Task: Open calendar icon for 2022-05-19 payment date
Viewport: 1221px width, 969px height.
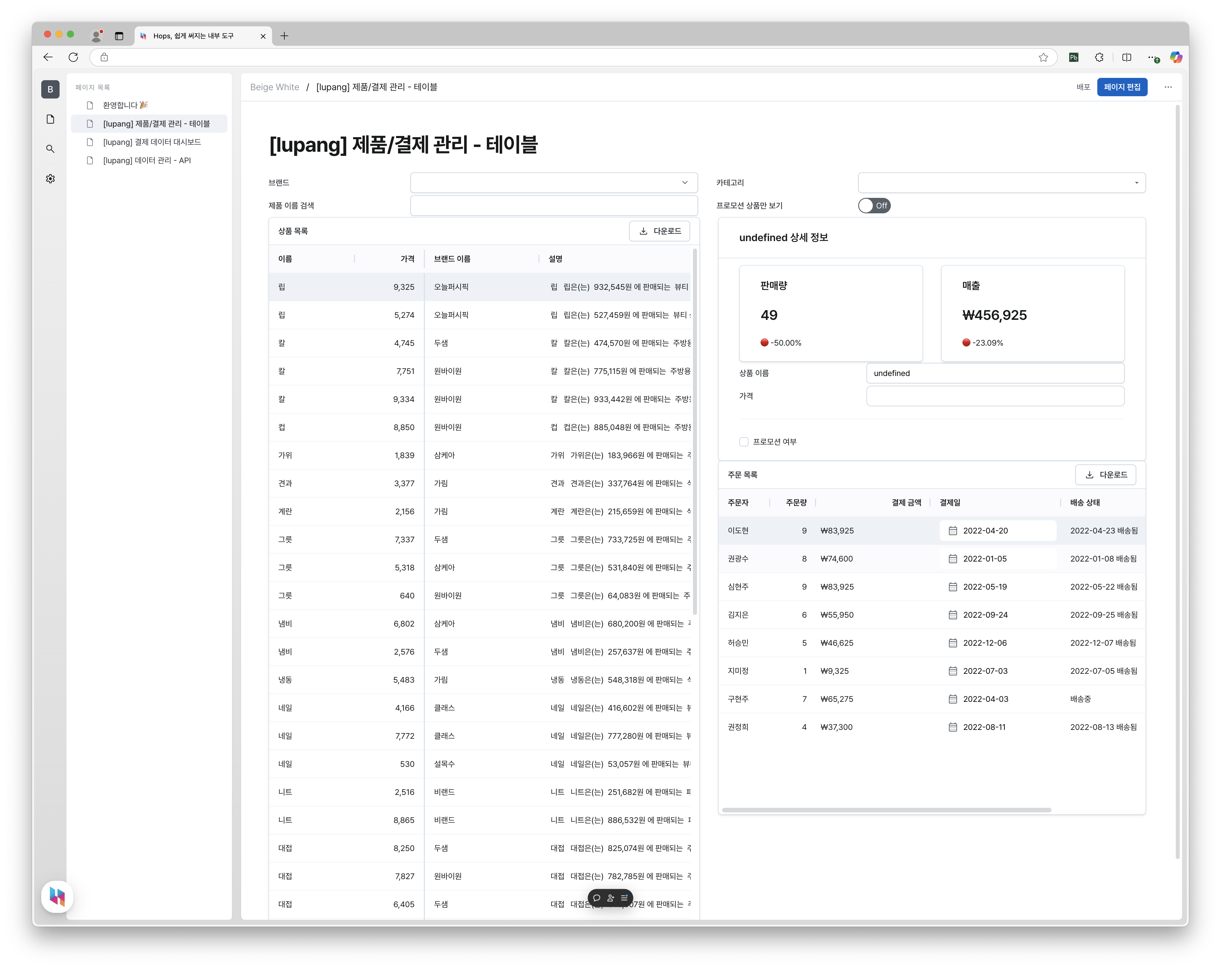Action: [x=953, y=587]
